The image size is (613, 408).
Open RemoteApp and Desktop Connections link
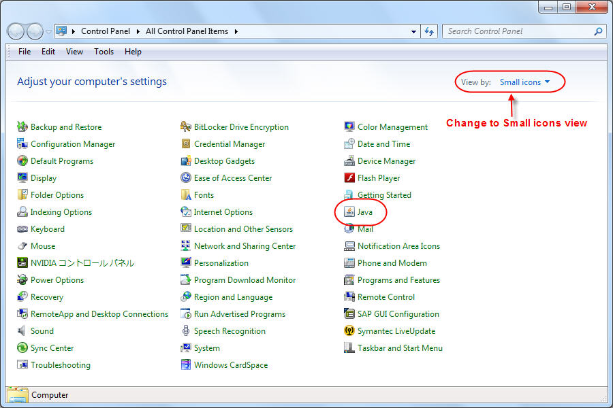(99, 314)
